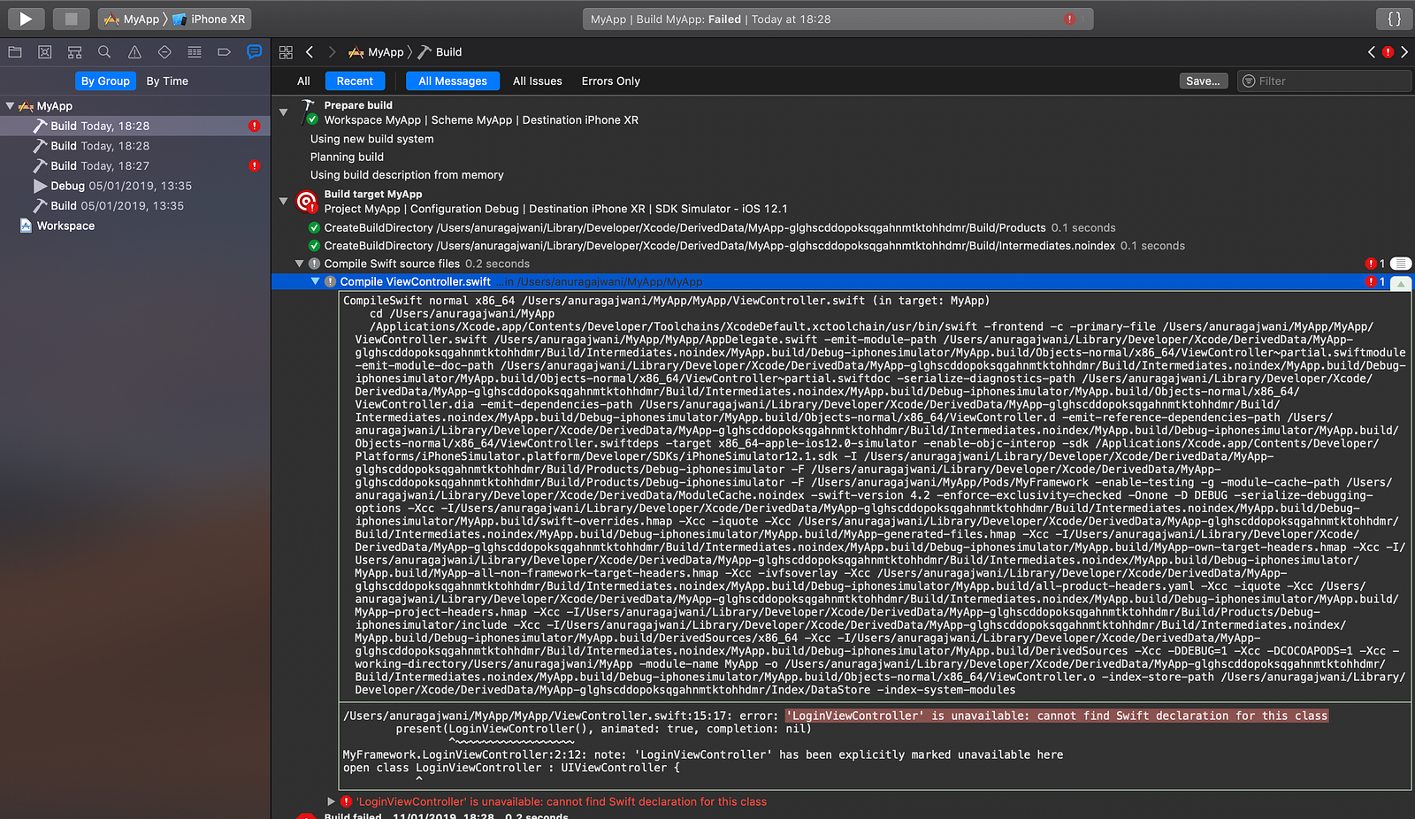Viewport: 1415px width, 819px height.
Task: Collapse the MyApp group in navigator
Action: tap(10, 106)
